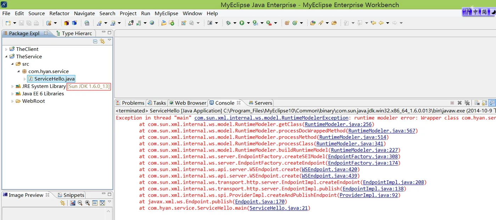Click the moon icon in the IME bar
The image size is (496, 220).
[x=493, y=12]
